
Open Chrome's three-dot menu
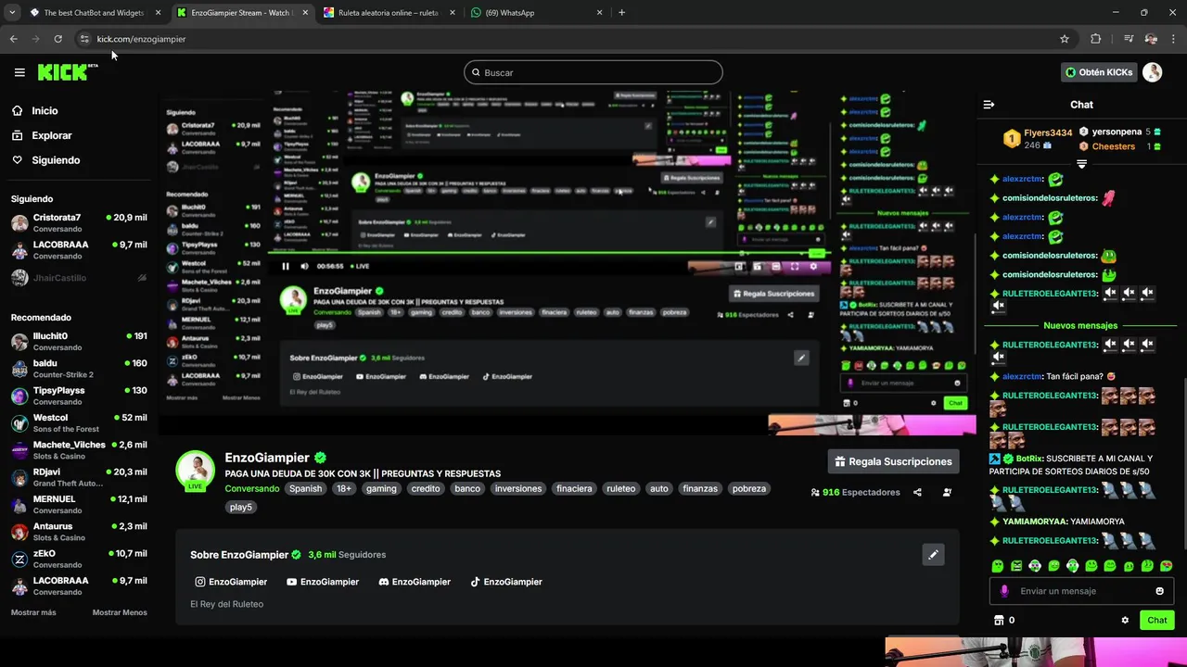(x=1174, y=39)
